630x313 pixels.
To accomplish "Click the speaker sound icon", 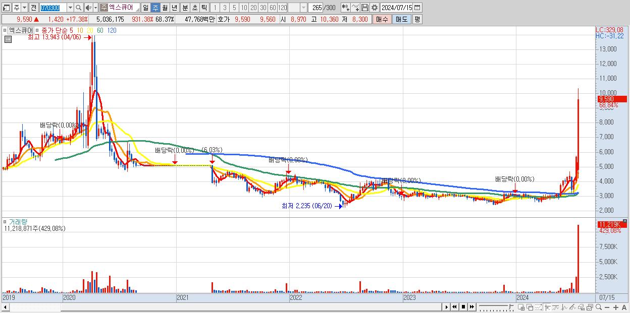I will 88,8.
